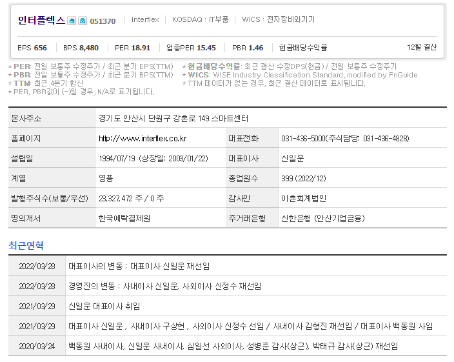Image resolution: width=454 pixels, height=362 pixels.
Task: Click the 계열 value 영풍
Action: [106, 178]
